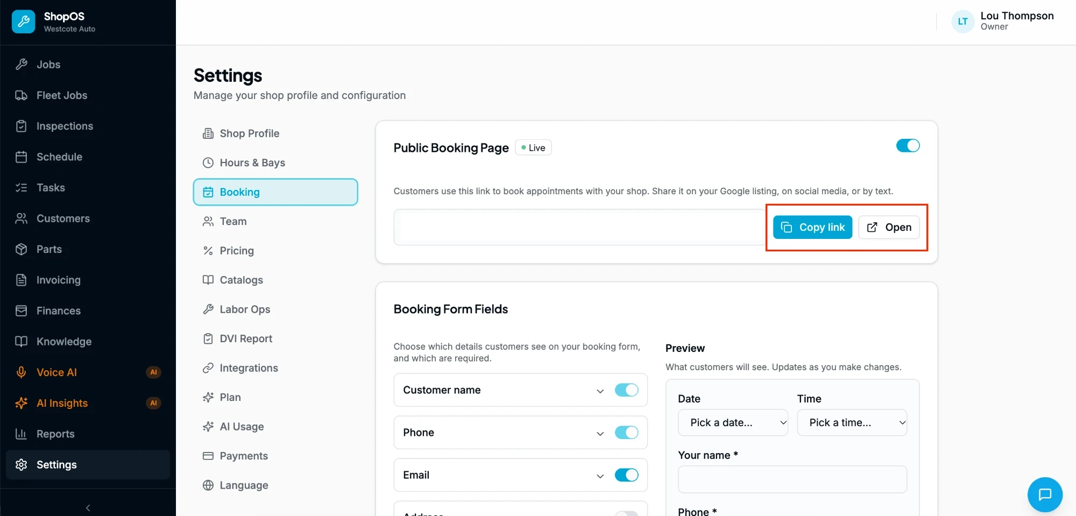This screenshot has height=516, width=1076.
Task: Click the LT user avatar
Action: coord(962,22)
